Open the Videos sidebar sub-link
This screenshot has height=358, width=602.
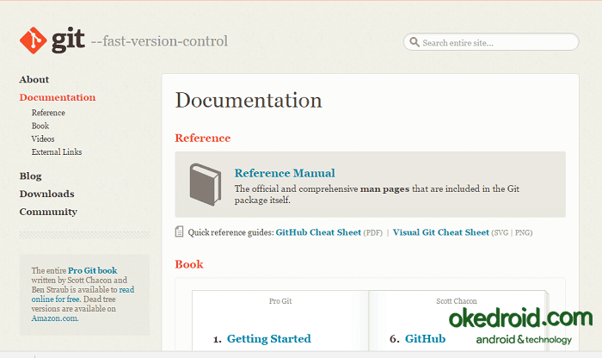pos(43,139)
